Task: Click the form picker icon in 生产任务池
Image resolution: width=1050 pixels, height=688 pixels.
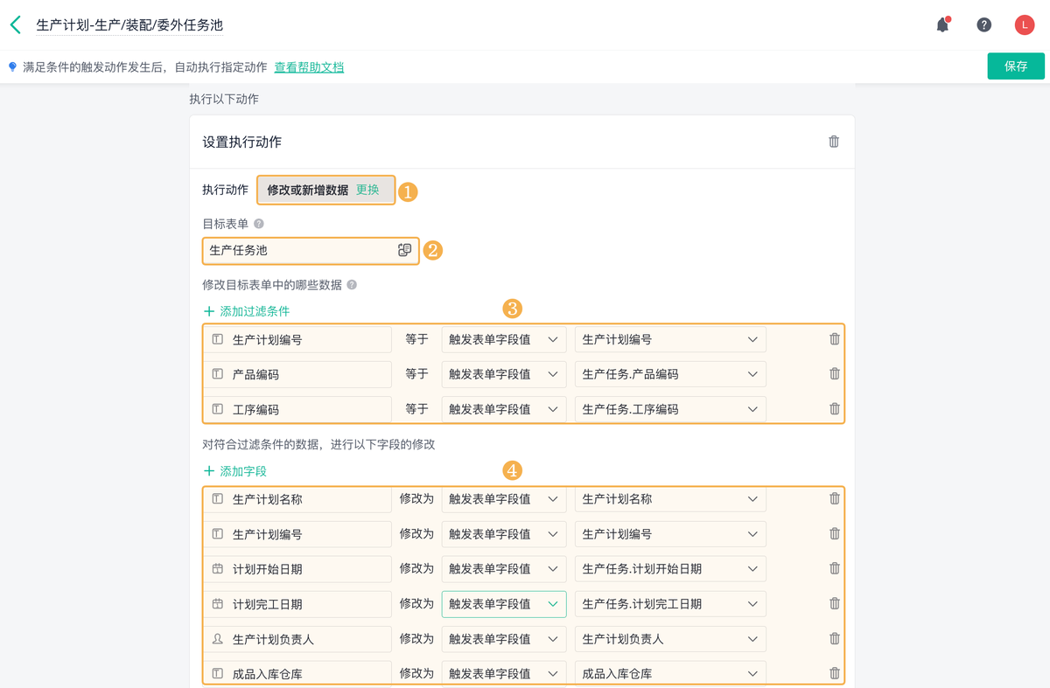Action: (404, 250)
